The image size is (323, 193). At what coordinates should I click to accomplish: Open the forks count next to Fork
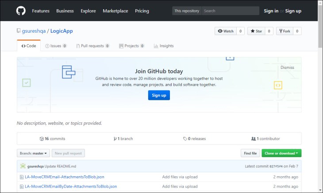(297, 31)
